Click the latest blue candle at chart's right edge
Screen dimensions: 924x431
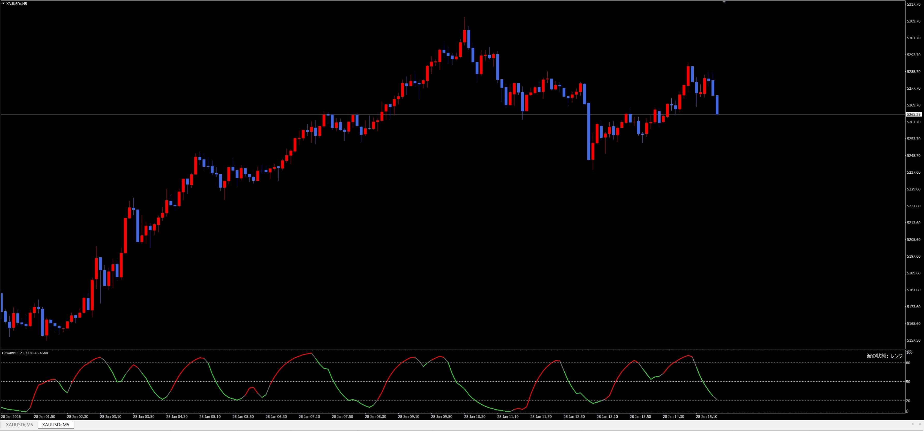(717, 105)
